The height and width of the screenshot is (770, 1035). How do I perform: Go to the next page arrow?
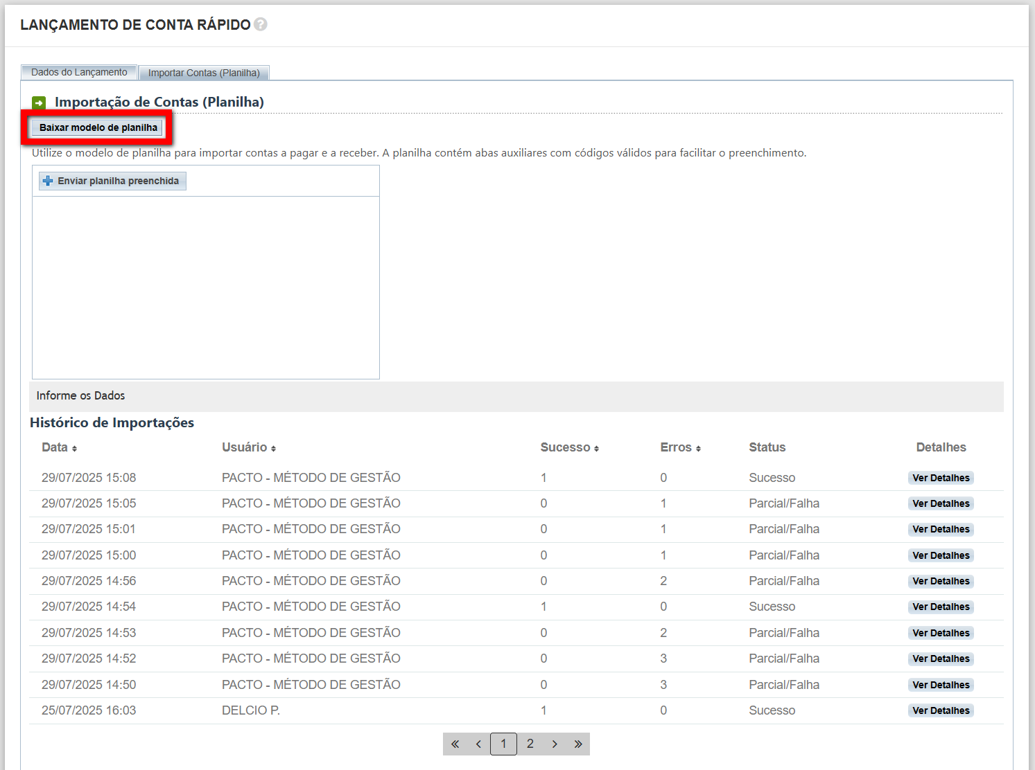click(555, 744)
